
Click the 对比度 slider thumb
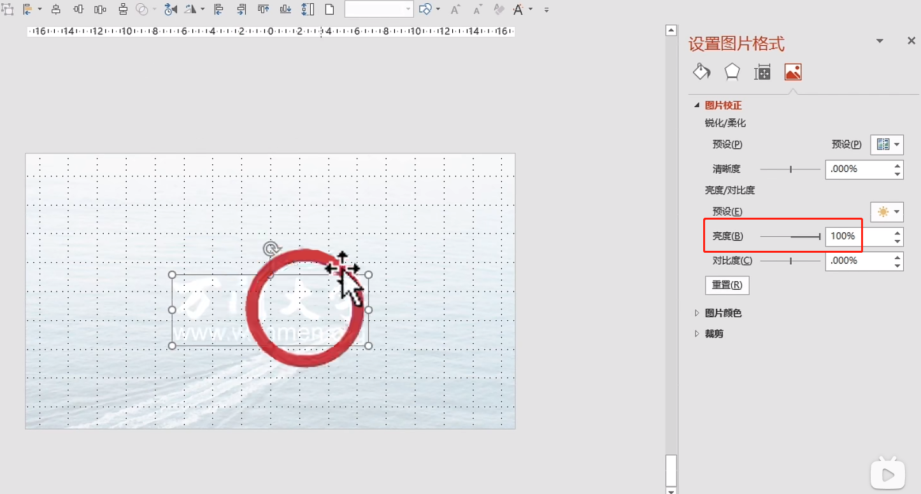click(791, 260)
